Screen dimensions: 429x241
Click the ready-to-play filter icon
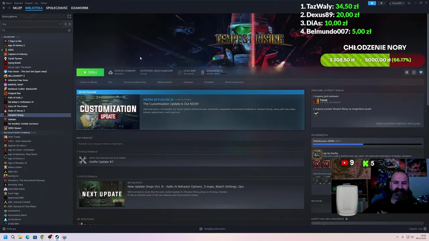pyautogui.click(x=70, y=24)
